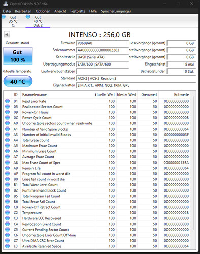
Task: Click the Parametername column header
Action: pos(58,94)
